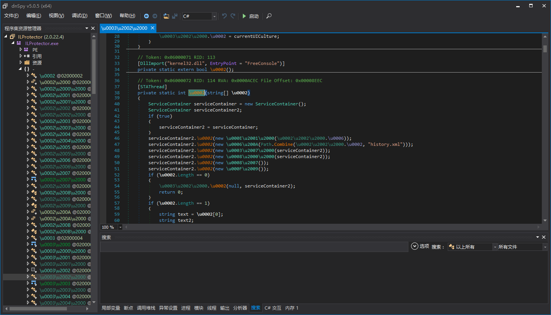
Task: Open the 所有文件 search scope dropdown
Action: click(545, 247)
